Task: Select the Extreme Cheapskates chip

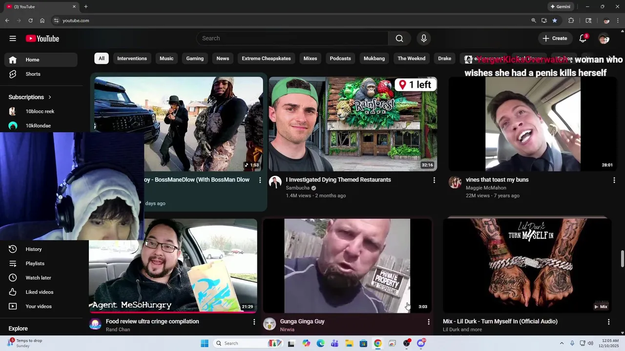Action: [x=266, y=58]
